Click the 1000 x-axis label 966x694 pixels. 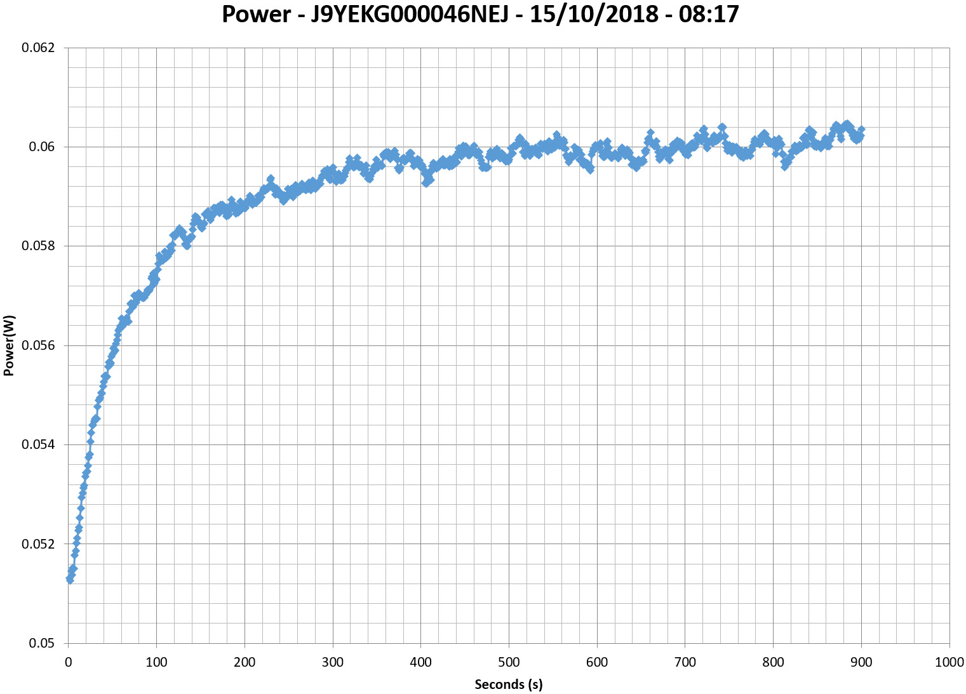click(x=949, y=662)
